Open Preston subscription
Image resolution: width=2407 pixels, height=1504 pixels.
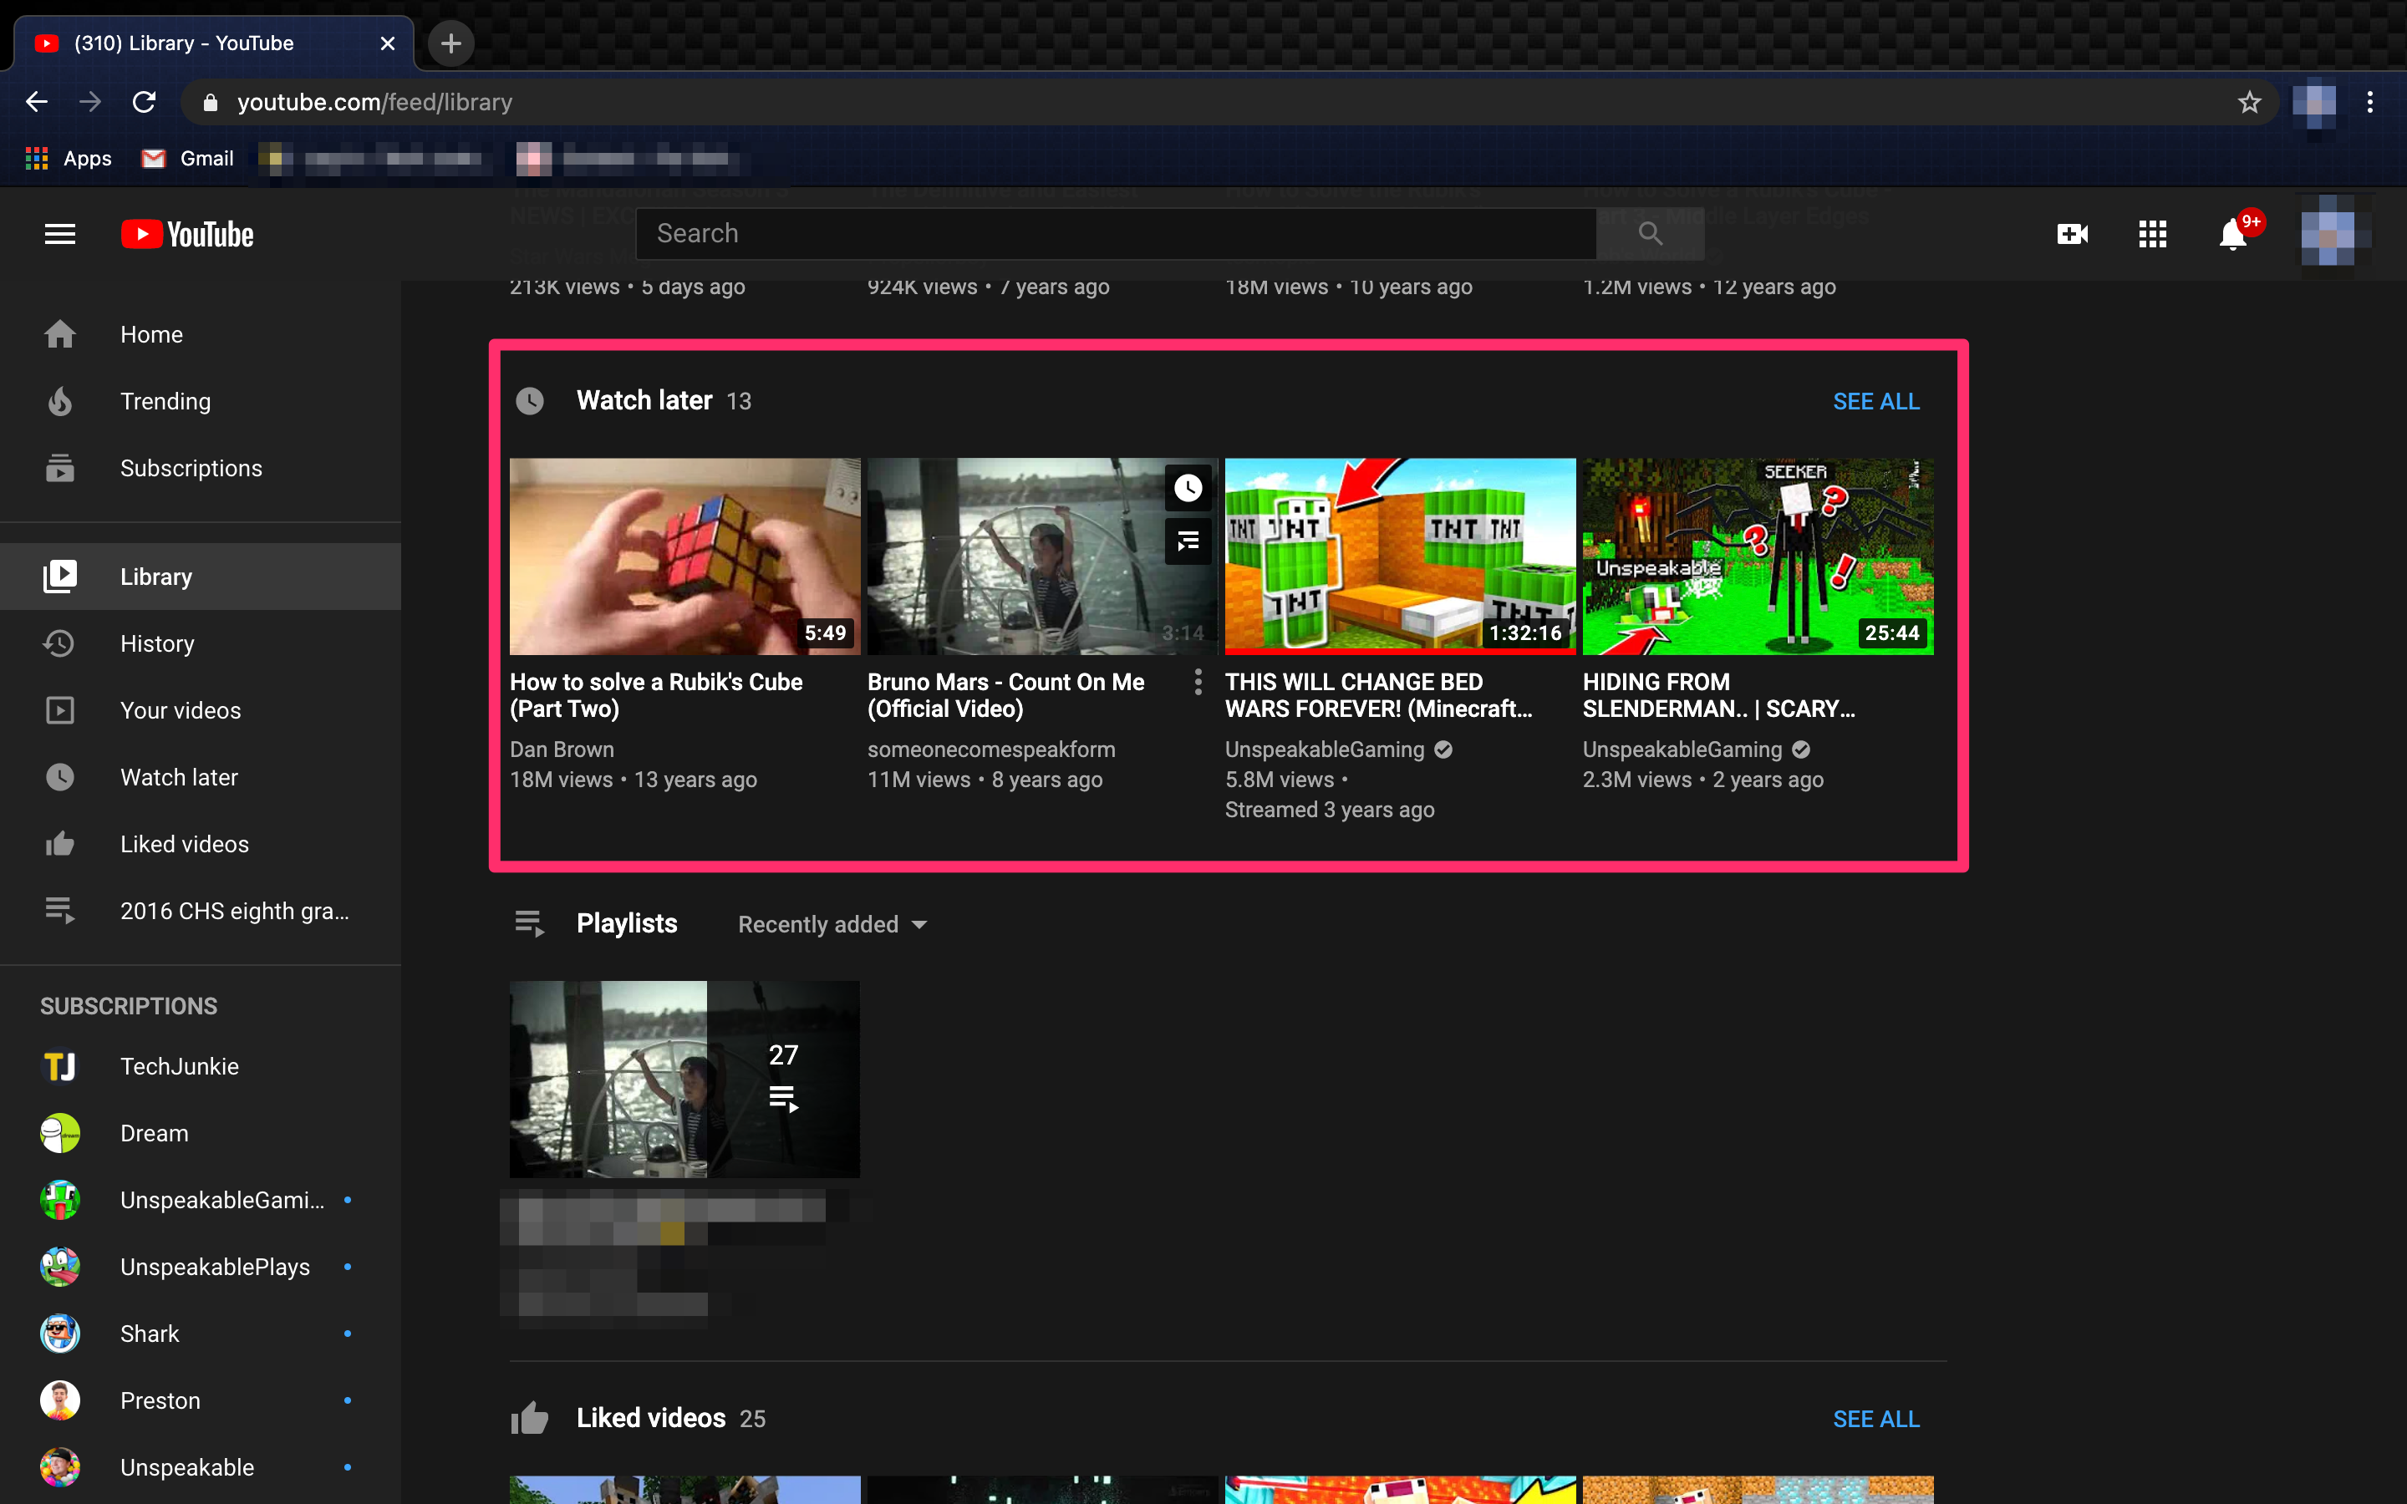(200, 1400)
